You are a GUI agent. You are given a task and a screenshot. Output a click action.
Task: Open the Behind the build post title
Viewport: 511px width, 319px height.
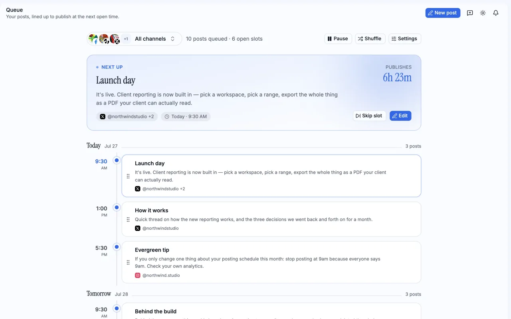(156, 311)
